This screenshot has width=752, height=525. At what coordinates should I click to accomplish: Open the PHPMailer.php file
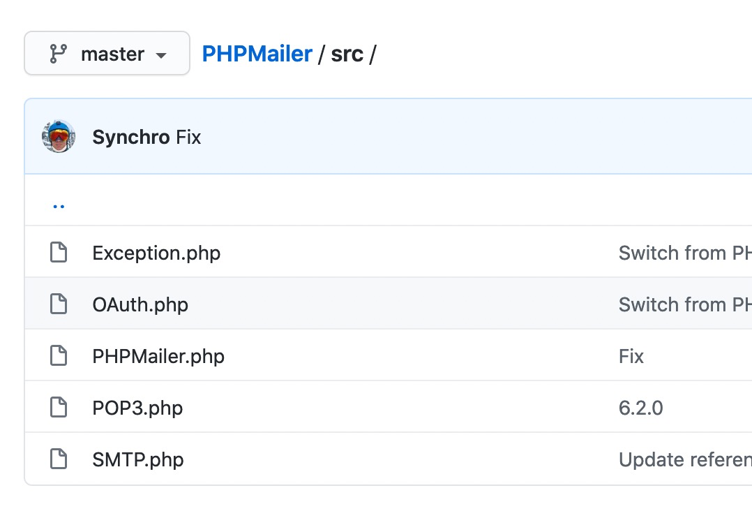(158, 357)
